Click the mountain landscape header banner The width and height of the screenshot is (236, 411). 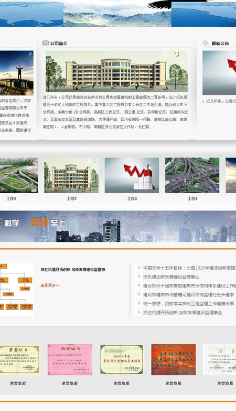click(x=117, y=14)
